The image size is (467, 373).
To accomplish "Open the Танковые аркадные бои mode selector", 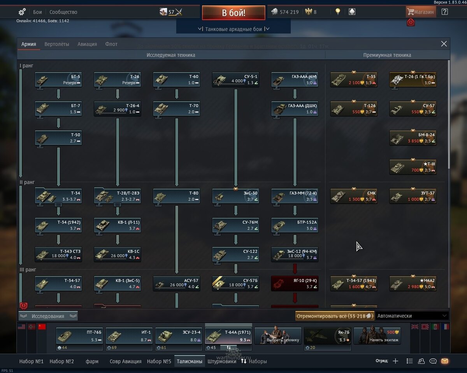I will 233,29.
